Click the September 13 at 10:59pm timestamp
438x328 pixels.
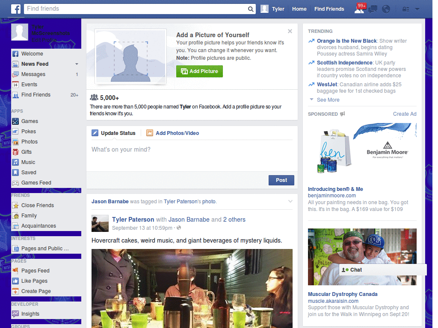(142, 228)
